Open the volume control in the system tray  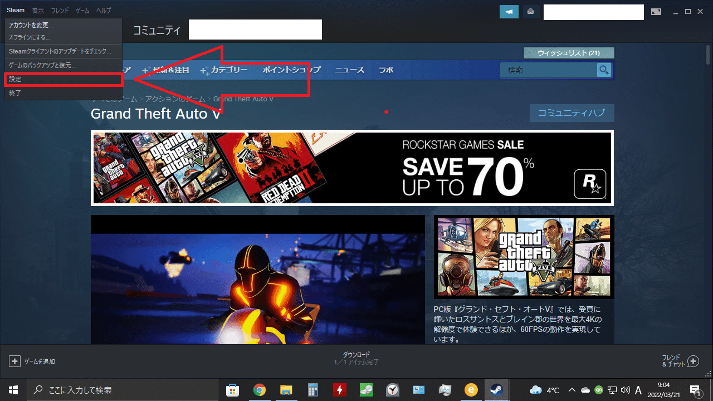625,390
